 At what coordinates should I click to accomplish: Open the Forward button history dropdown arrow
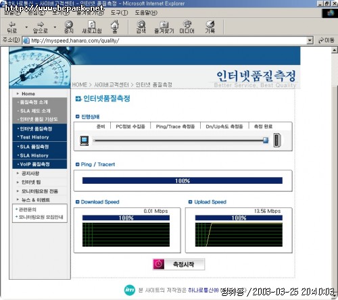point(55,27)
